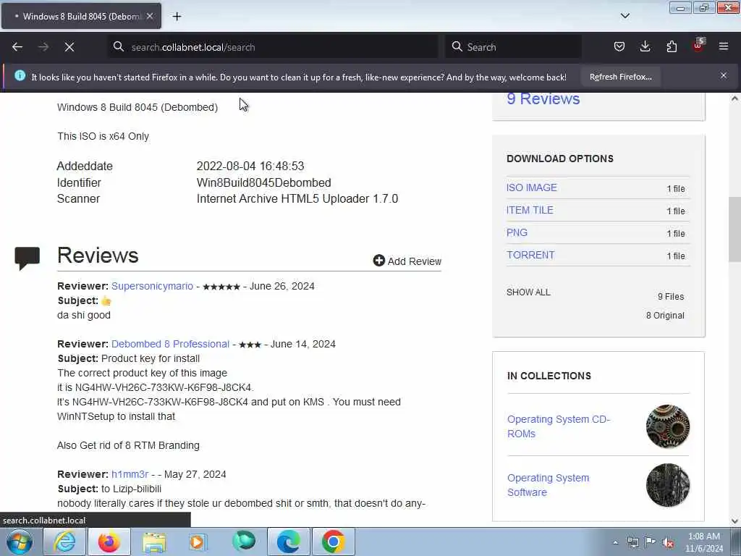Open reviewer h1mm3r profile
Viewport: 741px width, 556px height.
coord(130,474)
